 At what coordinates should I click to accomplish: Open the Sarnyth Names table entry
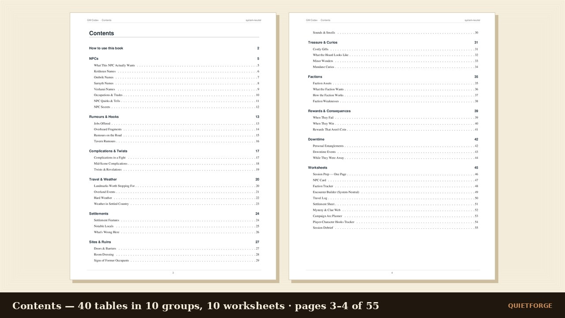pyautogui.click(x=177, y=83)
